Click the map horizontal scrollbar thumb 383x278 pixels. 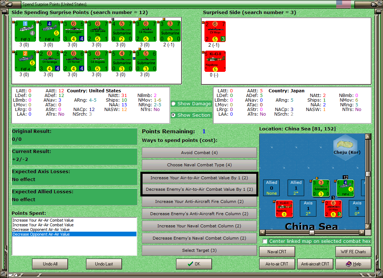[312, 232]
